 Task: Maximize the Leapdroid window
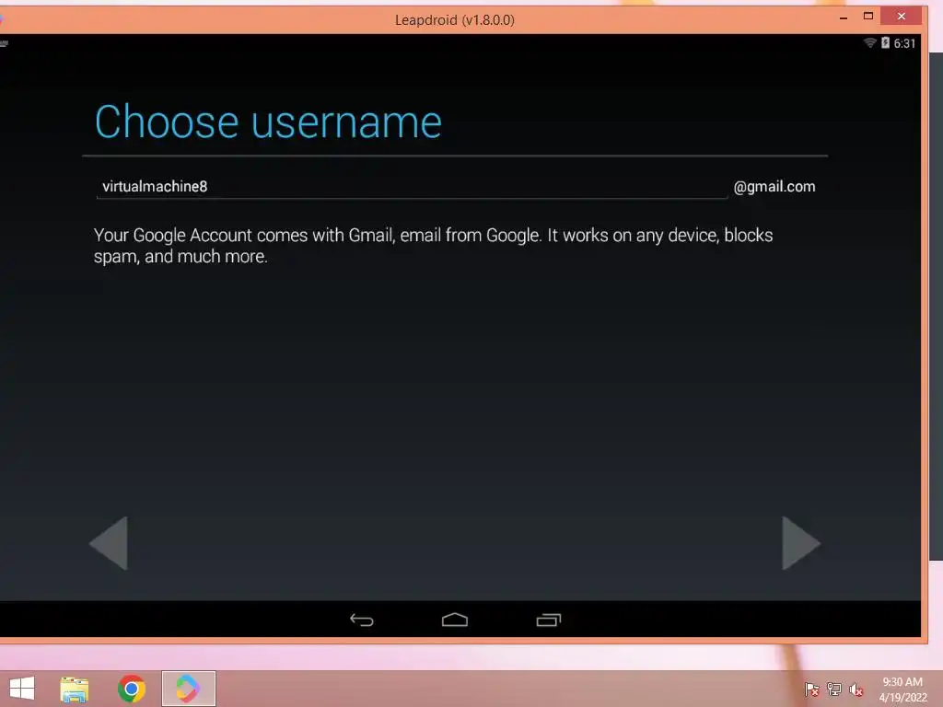867,17
